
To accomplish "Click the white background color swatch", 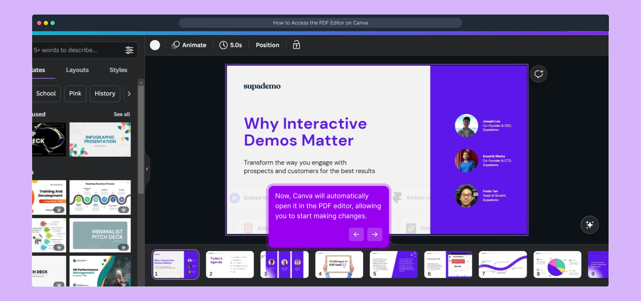I will 155,45.
